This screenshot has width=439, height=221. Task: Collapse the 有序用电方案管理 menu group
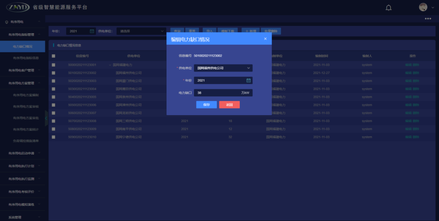click(39, 83)
